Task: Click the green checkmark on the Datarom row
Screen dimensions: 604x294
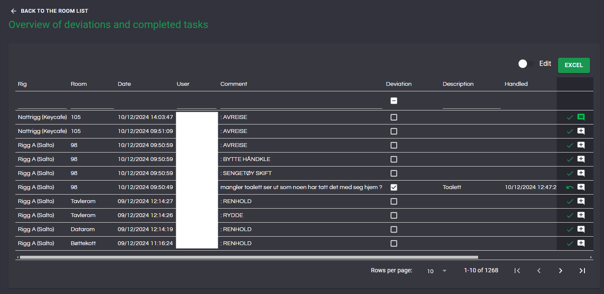Action: [570, 229]
